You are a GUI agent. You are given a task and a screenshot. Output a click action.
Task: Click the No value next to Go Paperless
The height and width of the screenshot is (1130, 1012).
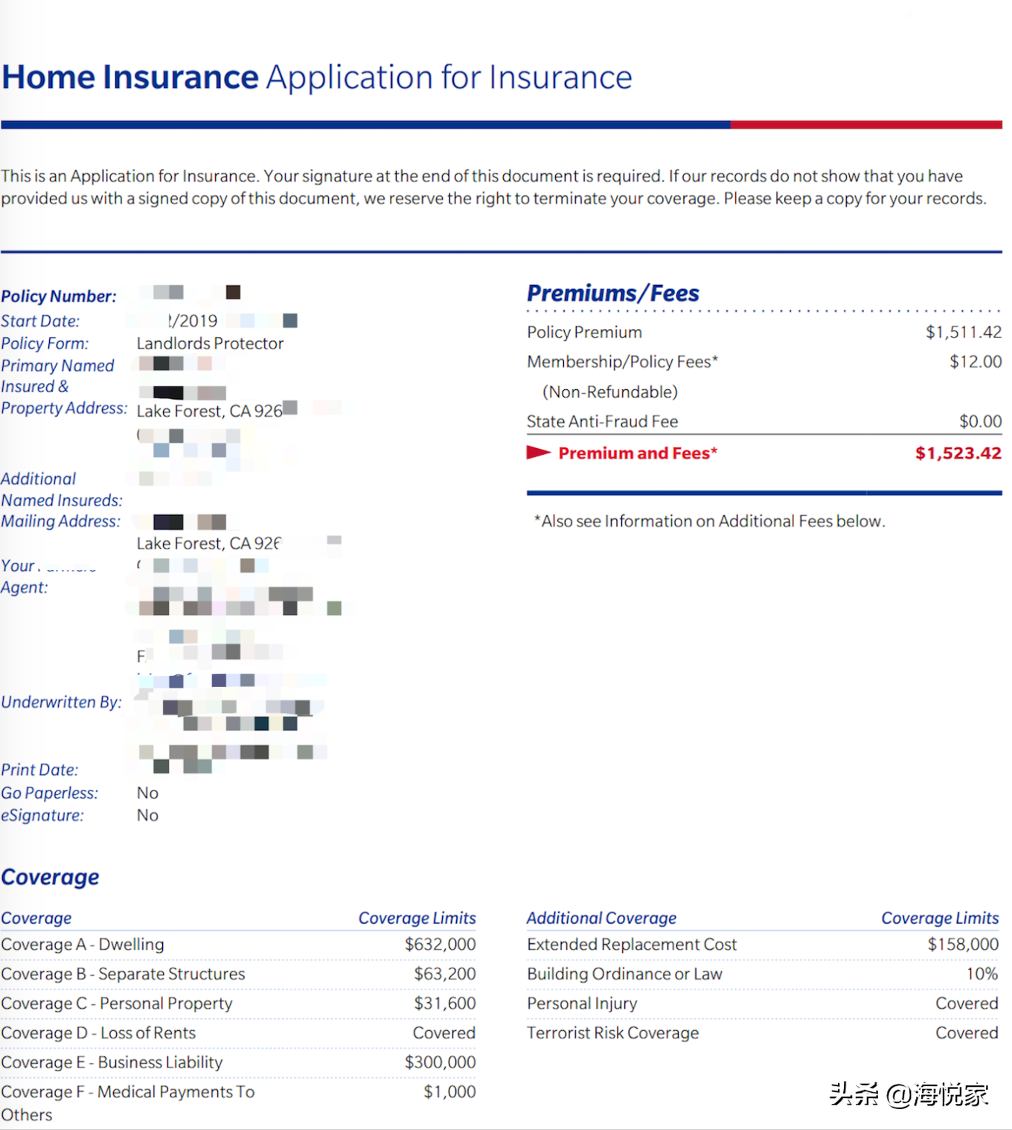coord(147,793)
